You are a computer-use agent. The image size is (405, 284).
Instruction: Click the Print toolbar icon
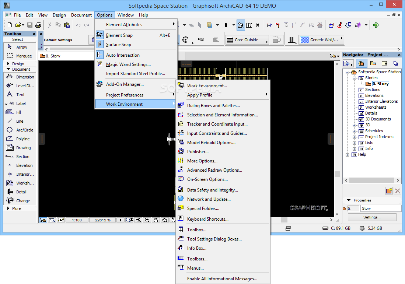pos(38,25)
